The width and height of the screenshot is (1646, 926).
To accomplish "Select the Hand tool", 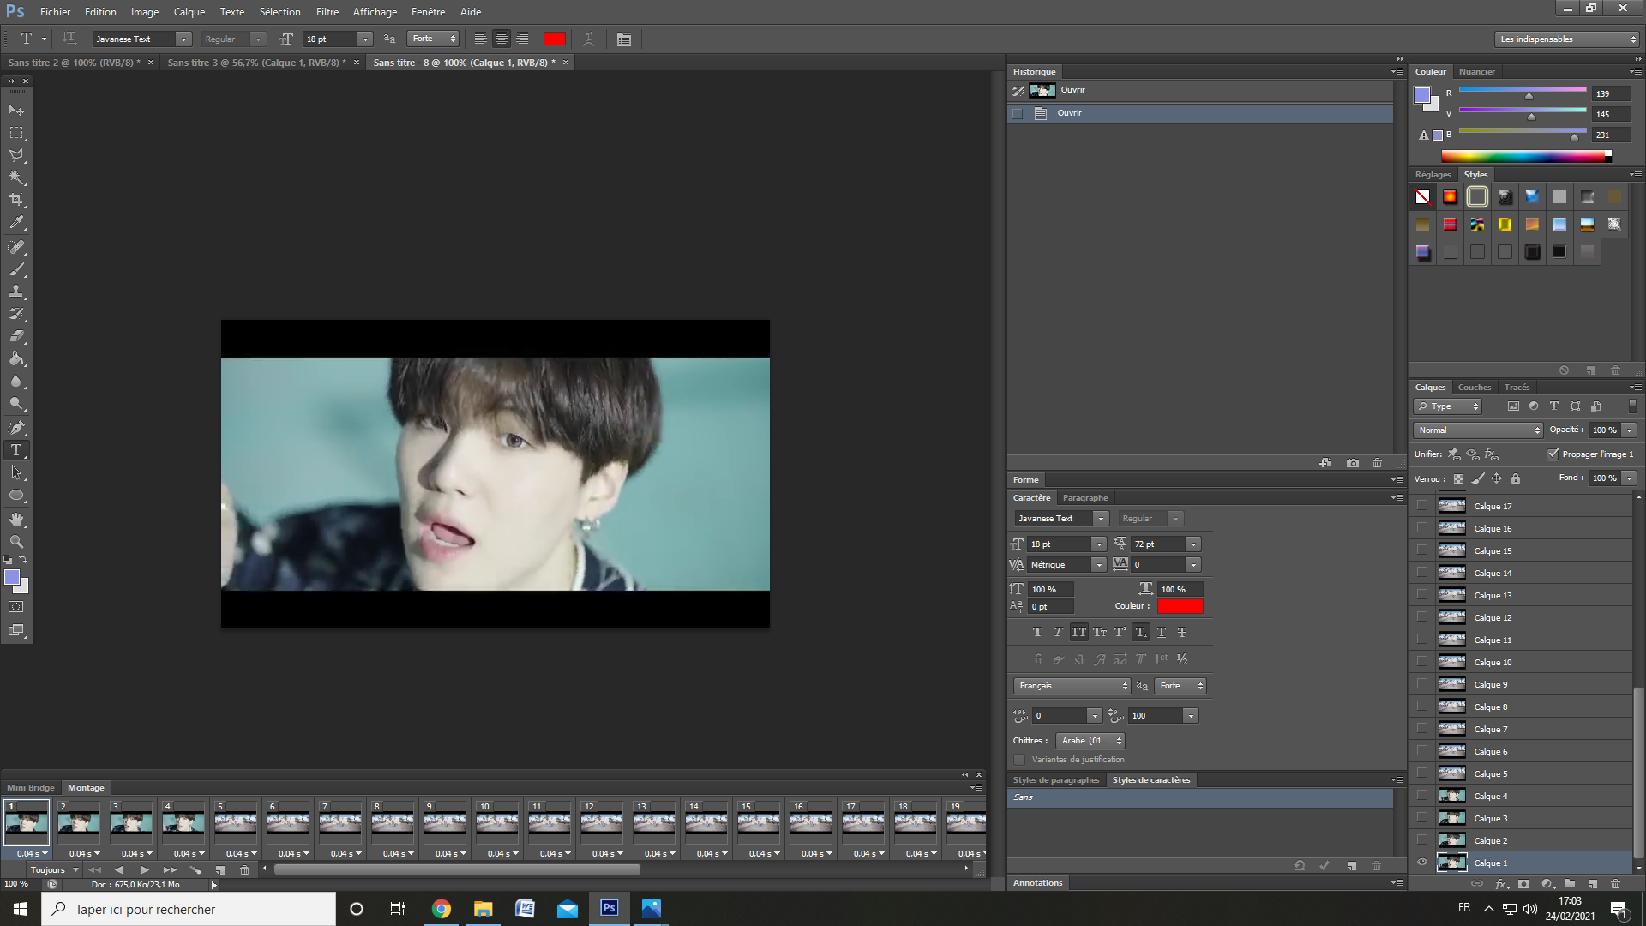I will pos(16,520).
